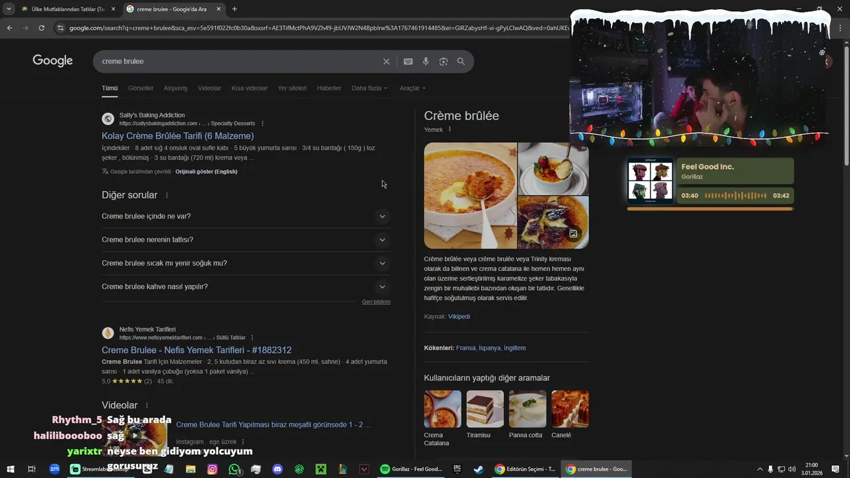Open the notification center icon

[835, 469]
